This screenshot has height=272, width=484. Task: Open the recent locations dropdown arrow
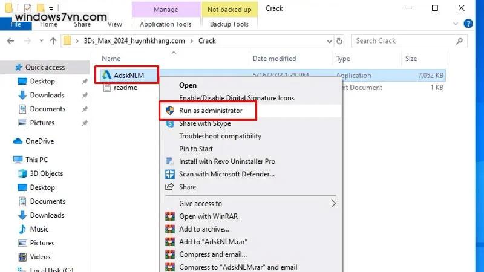tap(41, 41)
